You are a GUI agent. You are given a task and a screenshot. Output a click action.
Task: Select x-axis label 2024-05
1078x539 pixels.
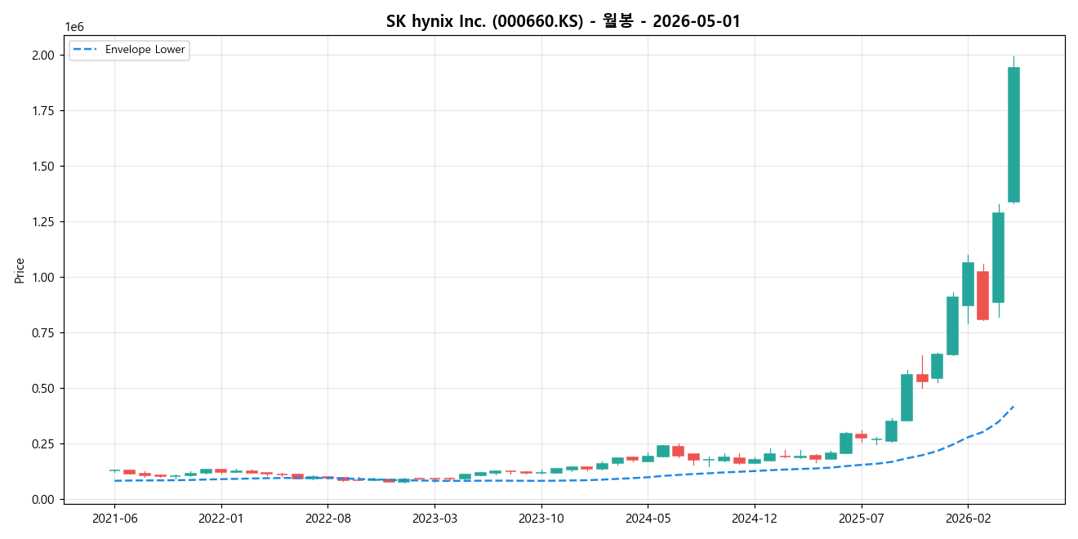[x=648, y=518]
